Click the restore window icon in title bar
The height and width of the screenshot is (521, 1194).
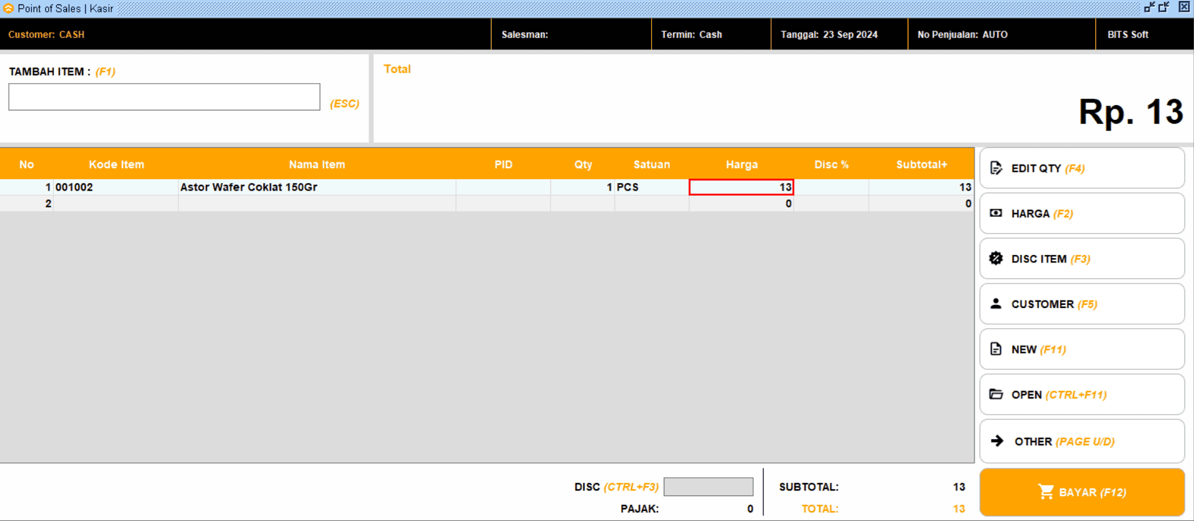(x=1164, y=7)
